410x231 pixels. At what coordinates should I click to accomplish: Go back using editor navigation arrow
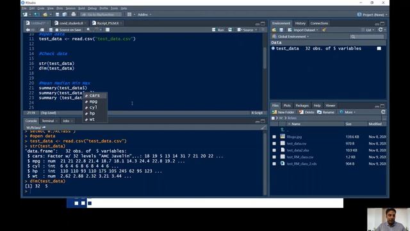click(x=28, y=30)
